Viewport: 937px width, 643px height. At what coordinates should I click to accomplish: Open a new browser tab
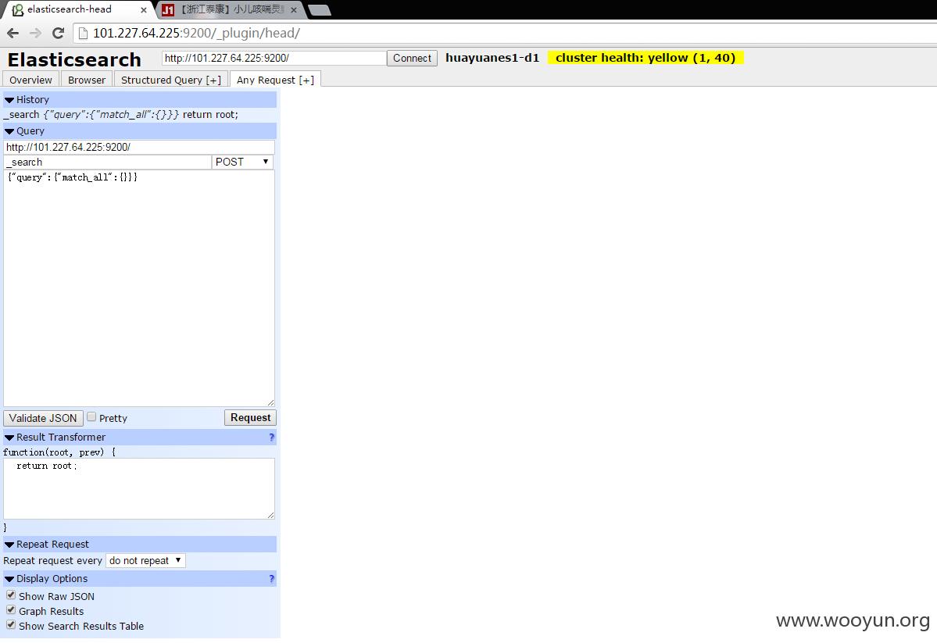pyautogui.click(x=320, y=10)
